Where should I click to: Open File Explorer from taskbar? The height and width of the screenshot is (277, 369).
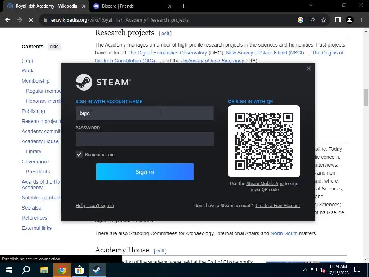pyautogui.click(x=44, y=270)
